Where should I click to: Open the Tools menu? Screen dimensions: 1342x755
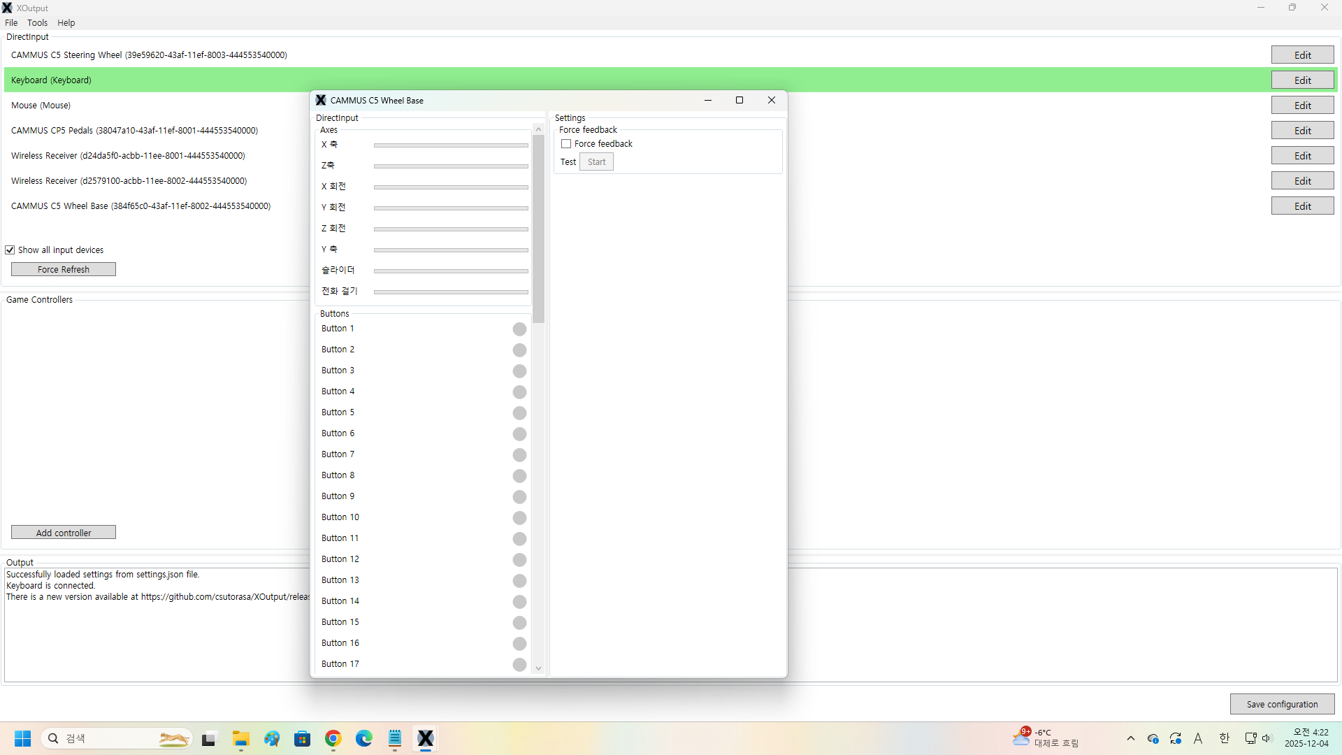click(37, 23)
